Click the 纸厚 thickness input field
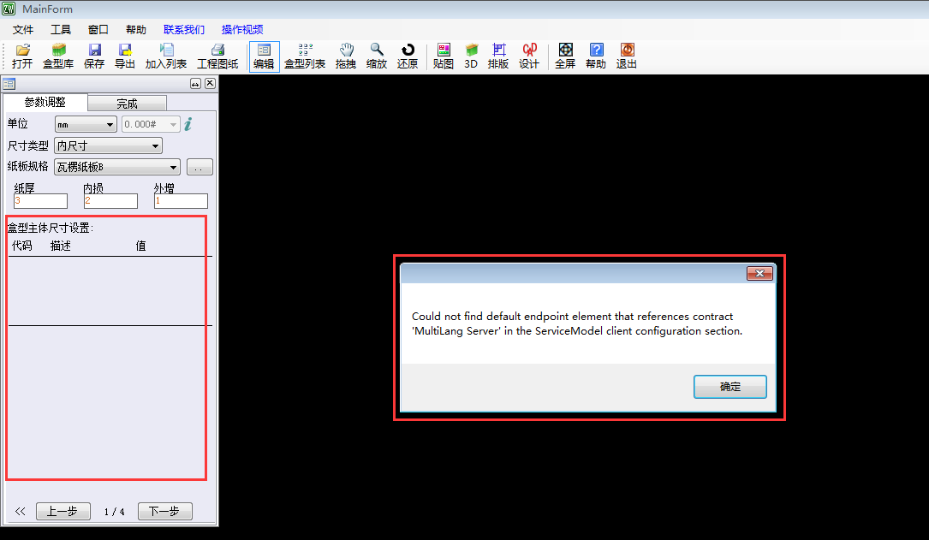 coord(40,201)
